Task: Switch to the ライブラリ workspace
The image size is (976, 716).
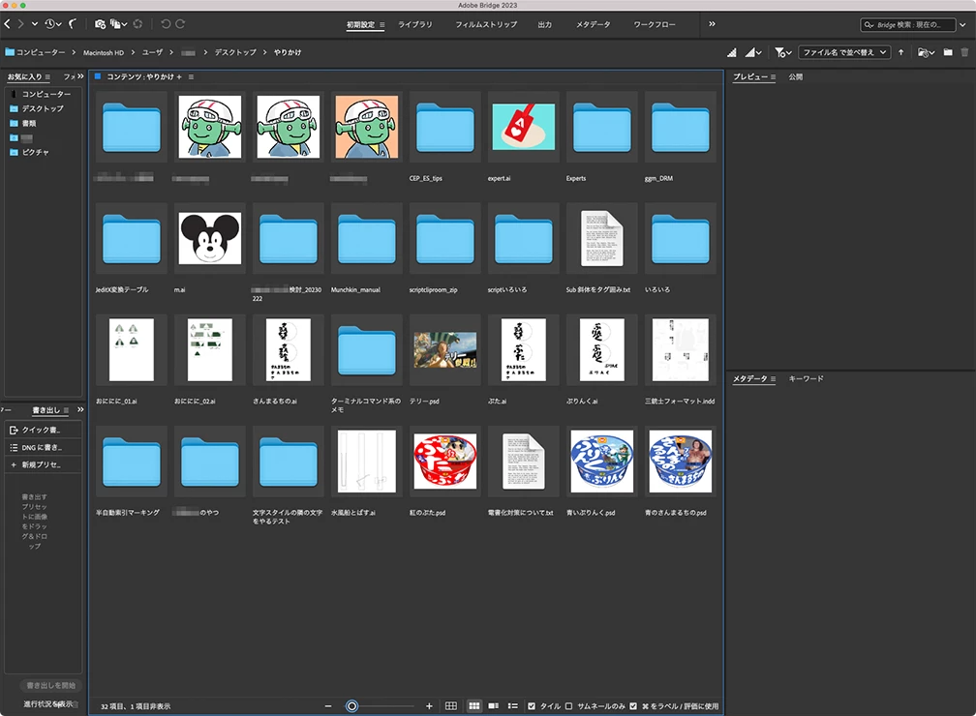Action: 415,25
